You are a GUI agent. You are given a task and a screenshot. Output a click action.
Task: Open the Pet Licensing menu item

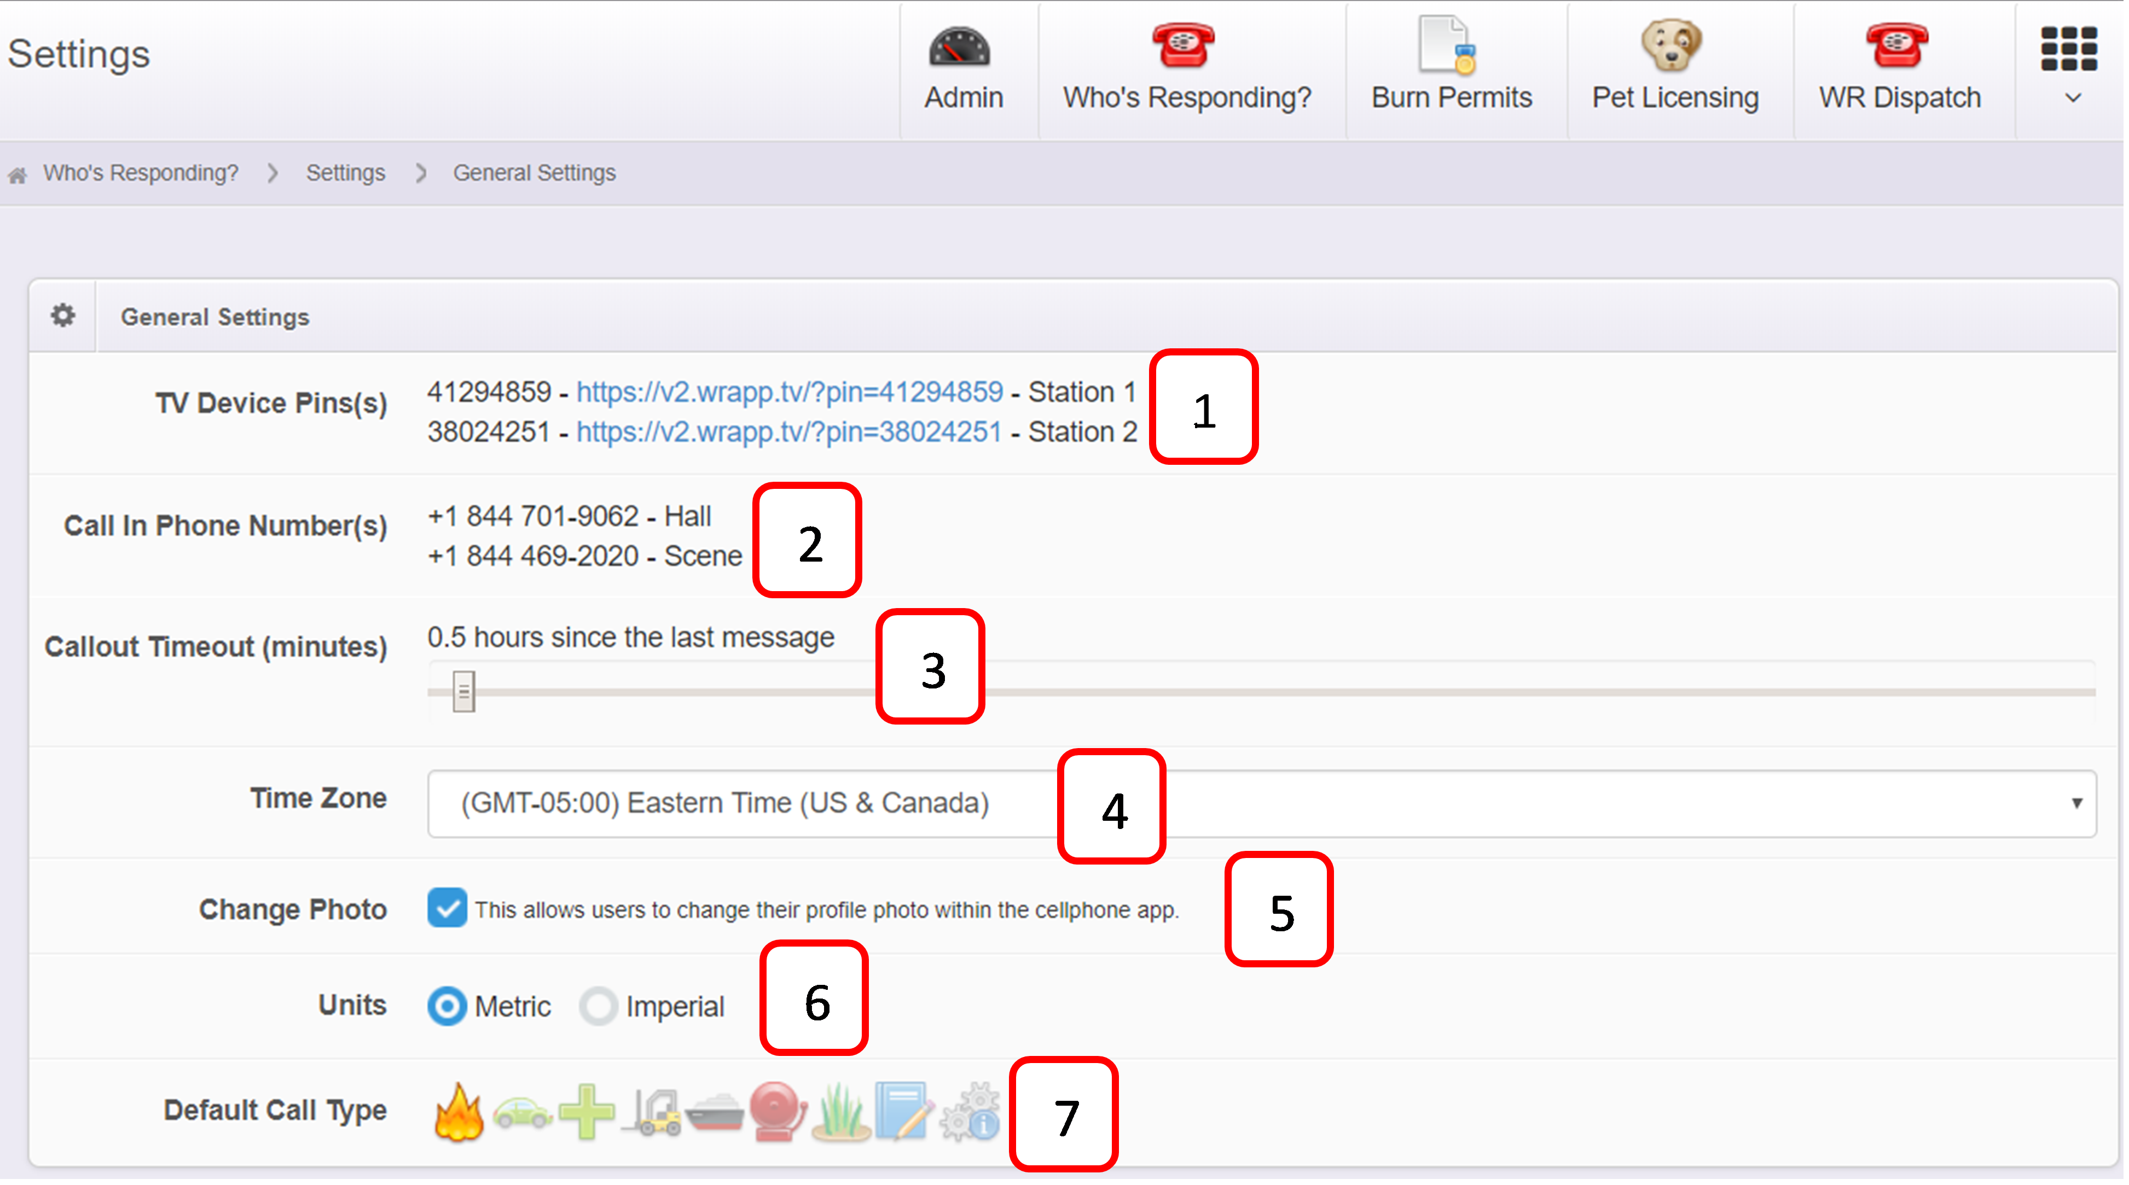pos(1674,70)
